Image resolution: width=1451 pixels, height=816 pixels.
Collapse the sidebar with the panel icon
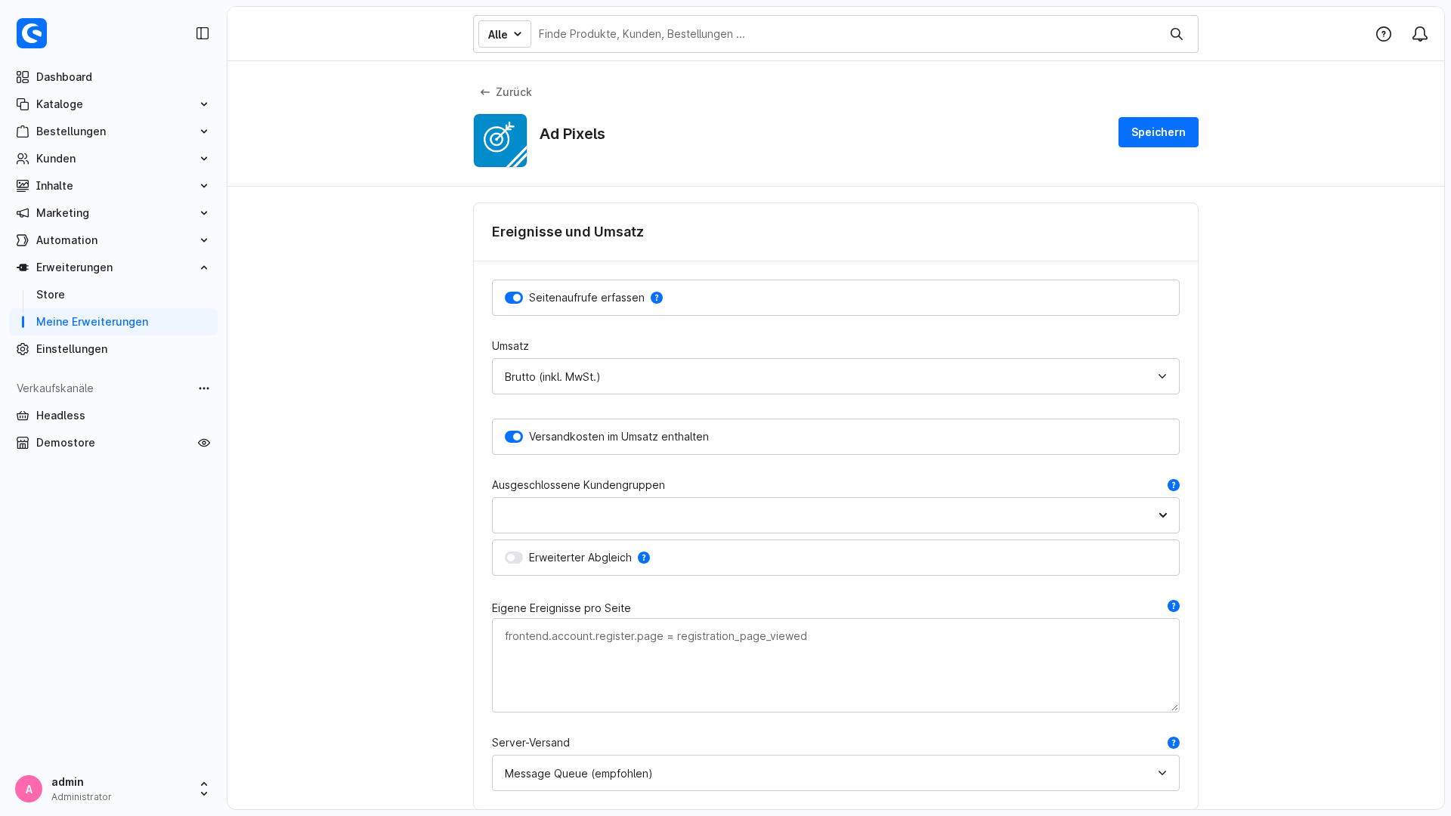pyautogui.click(x=203, y=33)
